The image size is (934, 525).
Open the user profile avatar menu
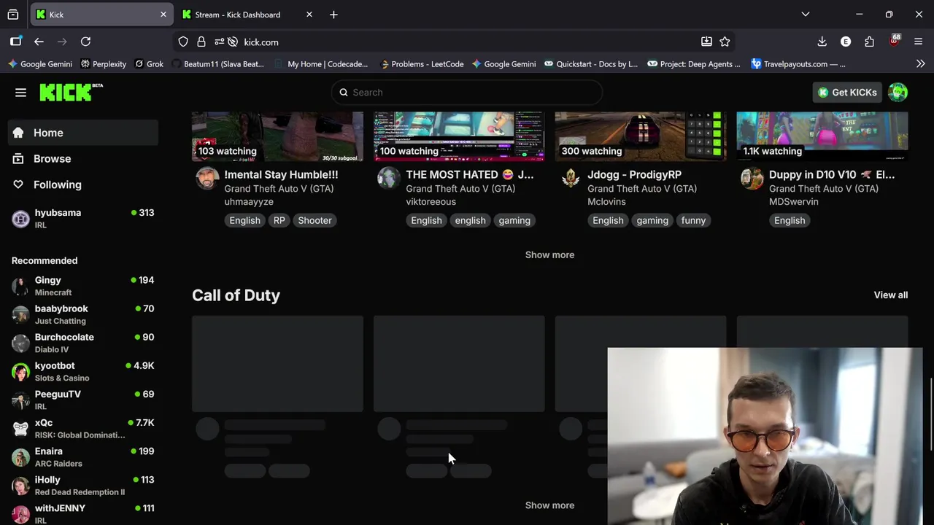898,93
